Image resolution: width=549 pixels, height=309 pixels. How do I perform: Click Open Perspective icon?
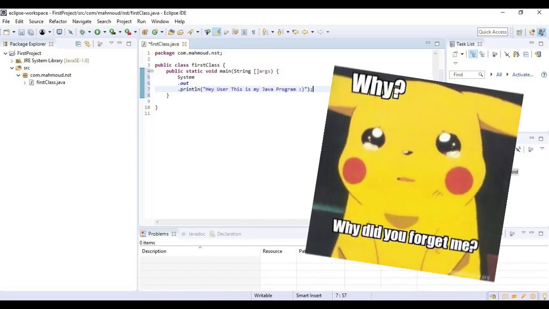(x=519, y=32)
